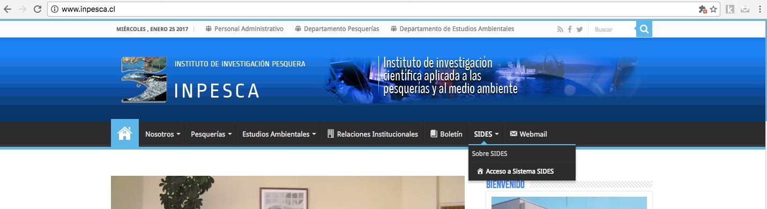Click the INPESCA logo image
Viewport: 767px width, 209px height.
(136, 79)
